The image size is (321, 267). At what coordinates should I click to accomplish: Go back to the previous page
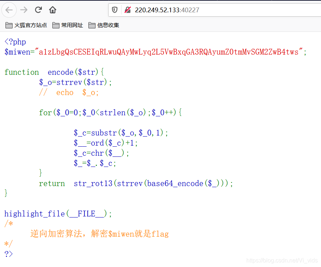point(9,10)
